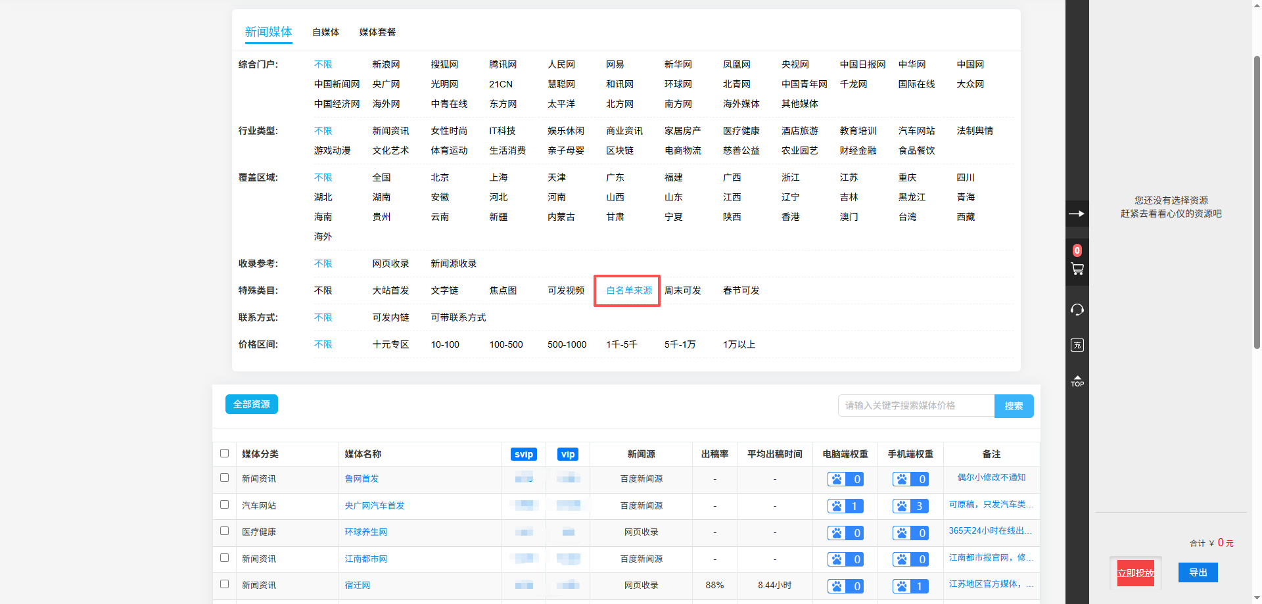
Task: Click the TOP back-to-top icon
Action: pyautogui.click(x=1077, y=381)
